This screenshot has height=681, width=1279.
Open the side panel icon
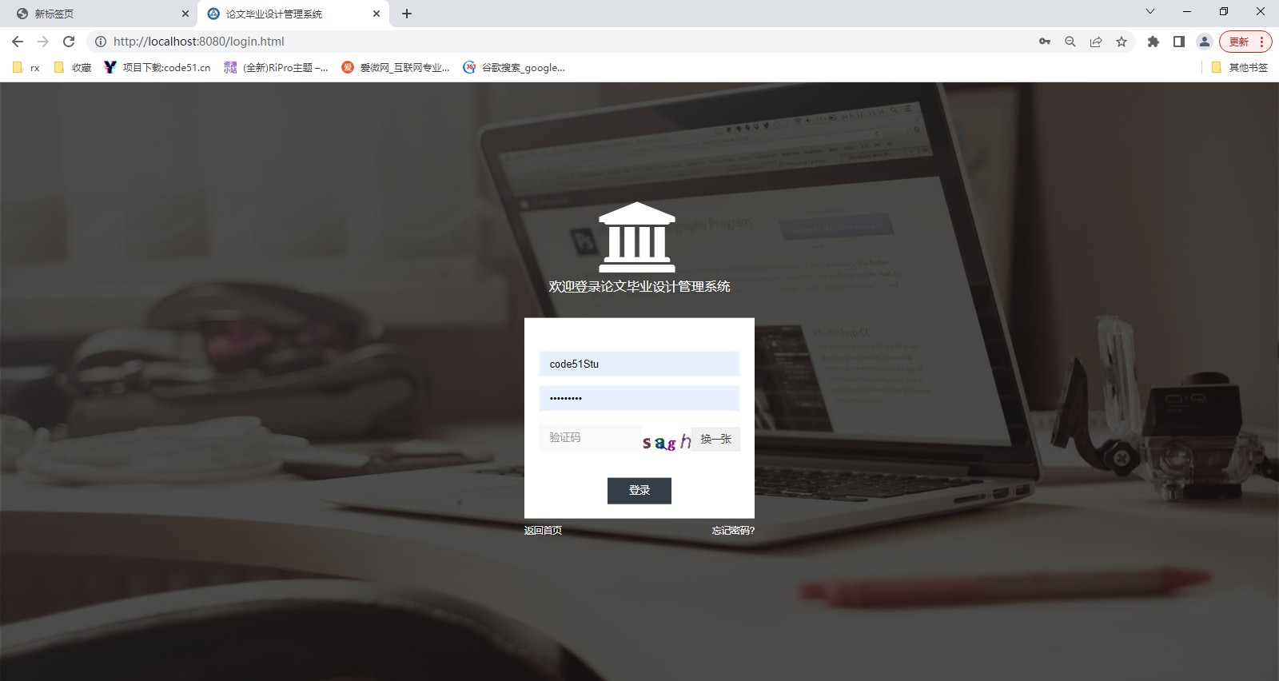pos(1179,42)
